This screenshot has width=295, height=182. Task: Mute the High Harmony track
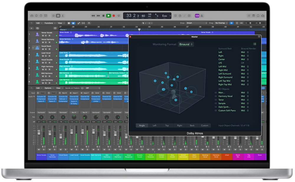pos(43,69)
